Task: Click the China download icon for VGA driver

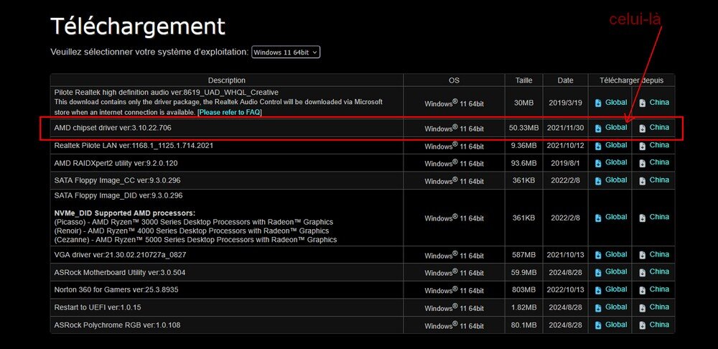Action: [642, 255]
